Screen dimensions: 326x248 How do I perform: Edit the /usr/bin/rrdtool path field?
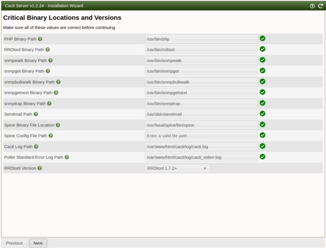coord(201,50)
